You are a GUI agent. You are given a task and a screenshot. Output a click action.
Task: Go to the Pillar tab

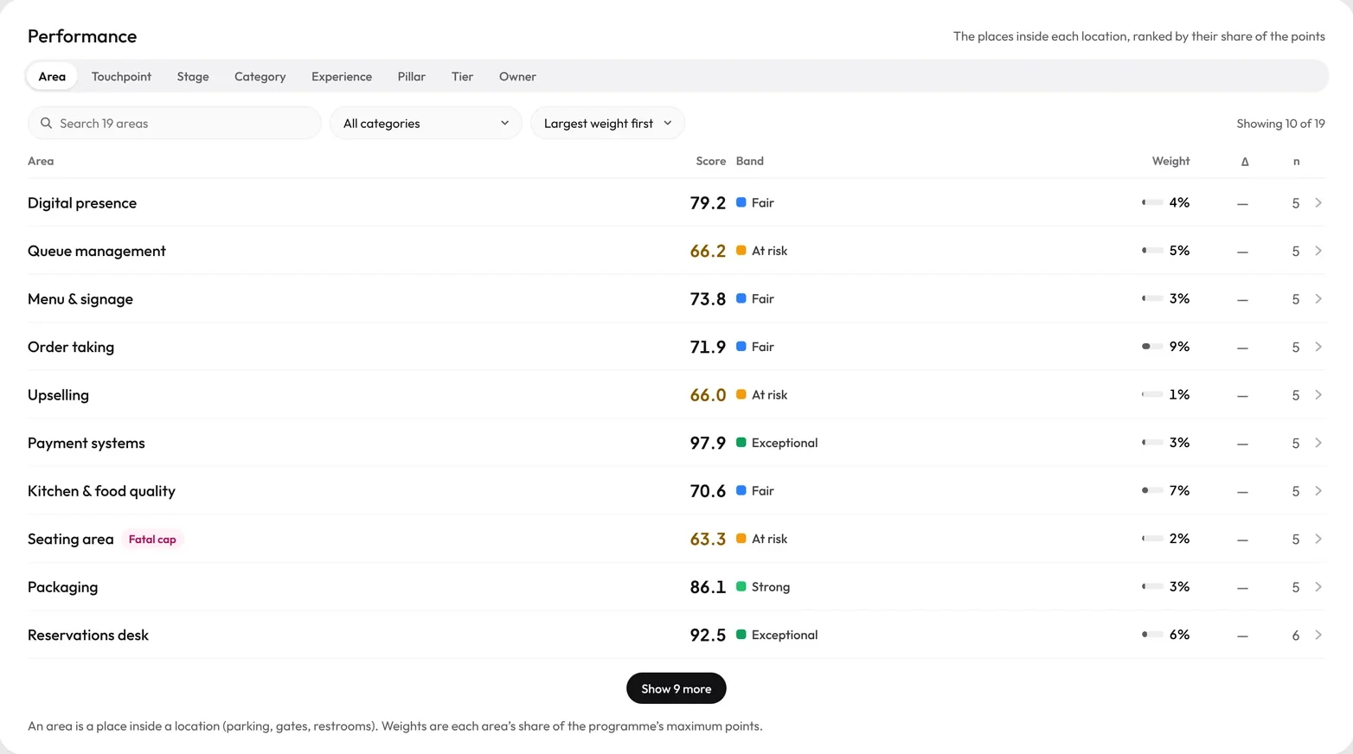point(412,77)
